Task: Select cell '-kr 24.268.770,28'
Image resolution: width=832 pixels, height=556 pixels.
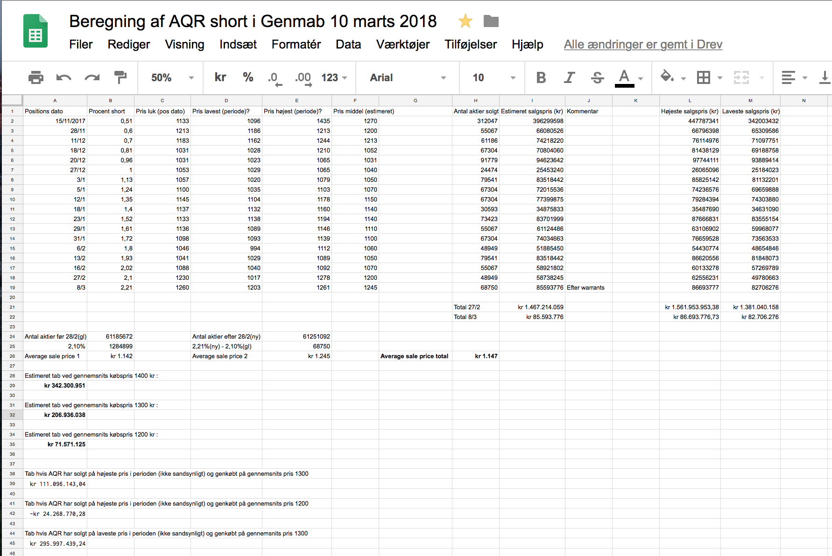Action: (x=55, y=514)
